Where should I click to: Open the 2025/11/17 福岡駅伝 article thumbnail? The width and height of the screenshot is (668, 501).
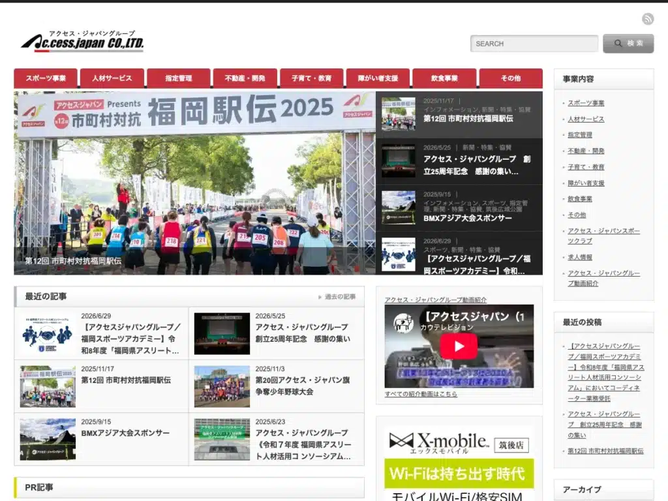[x=48, y=386]
